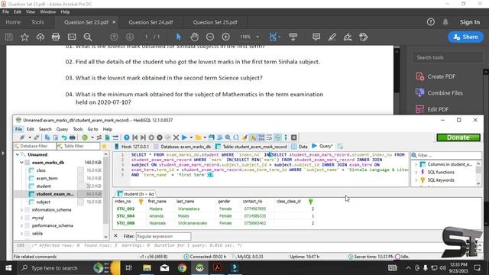Jump to last row with skip-forward icon
The image size is (489, 275).
pyautogui.click(x=143, y=137)
